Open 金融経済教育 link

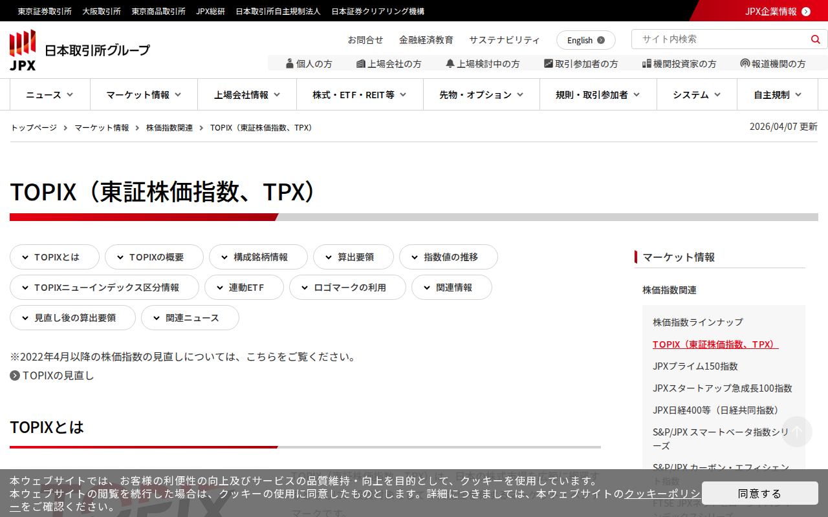[x=426, y=40]
